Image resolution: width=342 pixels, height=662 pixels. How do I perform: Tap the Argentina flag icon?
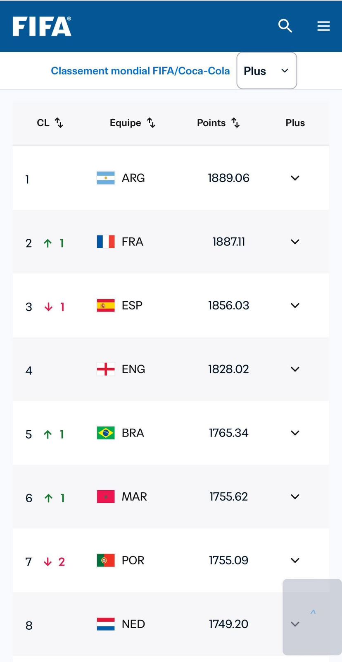tap(106, 178)
